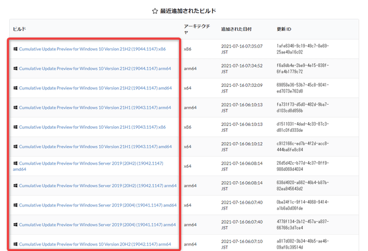
Task: Click x86 architecture cell in 21H2 row
Action: pos(187,49)
